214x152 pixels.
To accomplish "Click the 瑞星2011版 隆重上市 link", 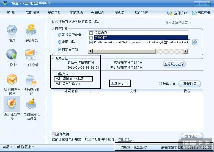I will tap(18, 147).
